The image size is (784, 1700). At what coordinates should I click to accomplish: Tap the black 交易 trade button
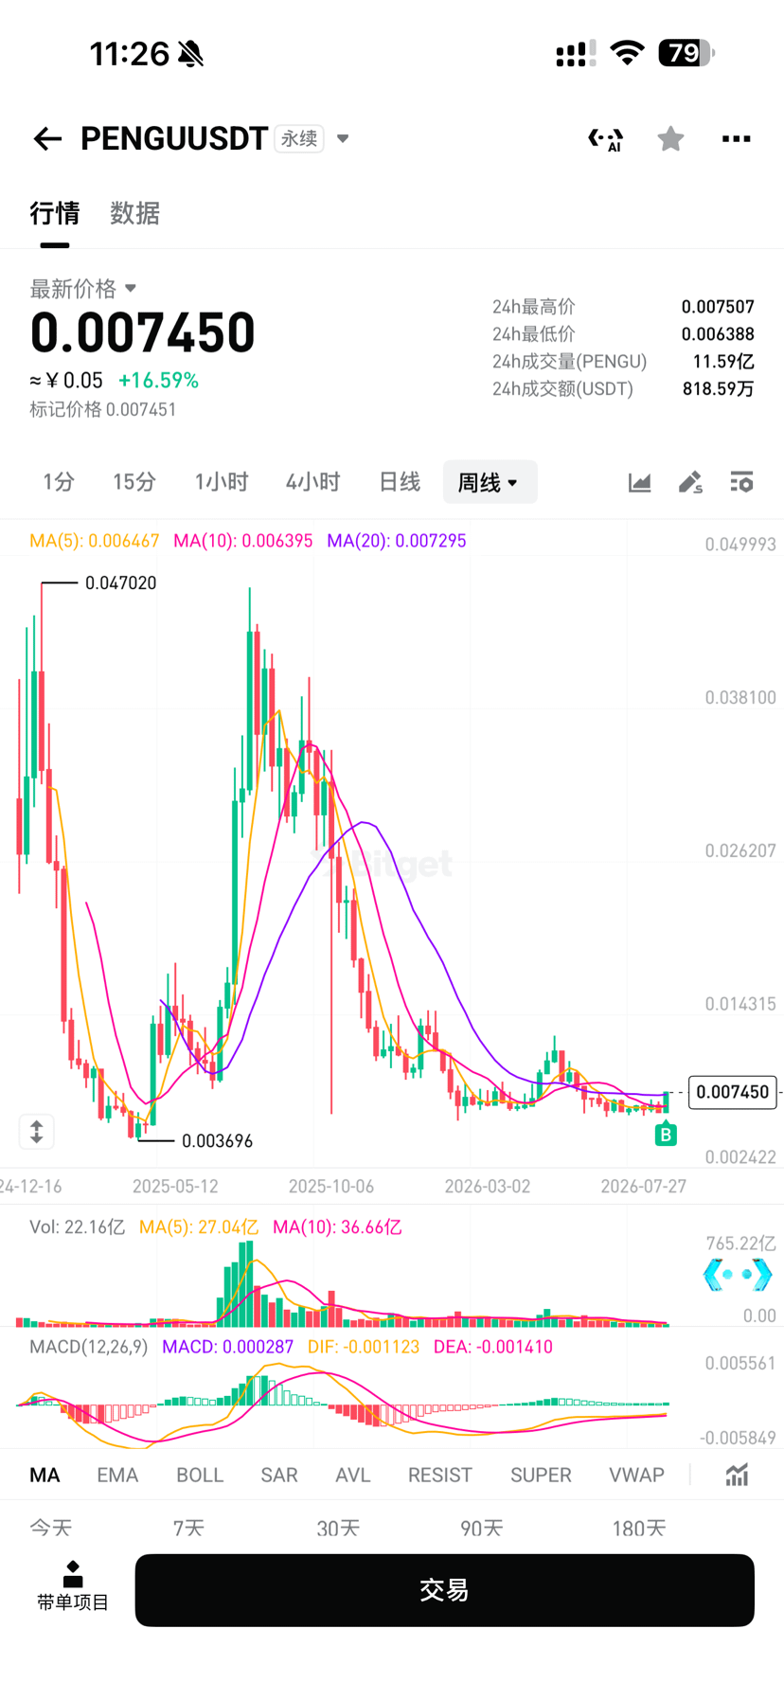pos(444,1590)
